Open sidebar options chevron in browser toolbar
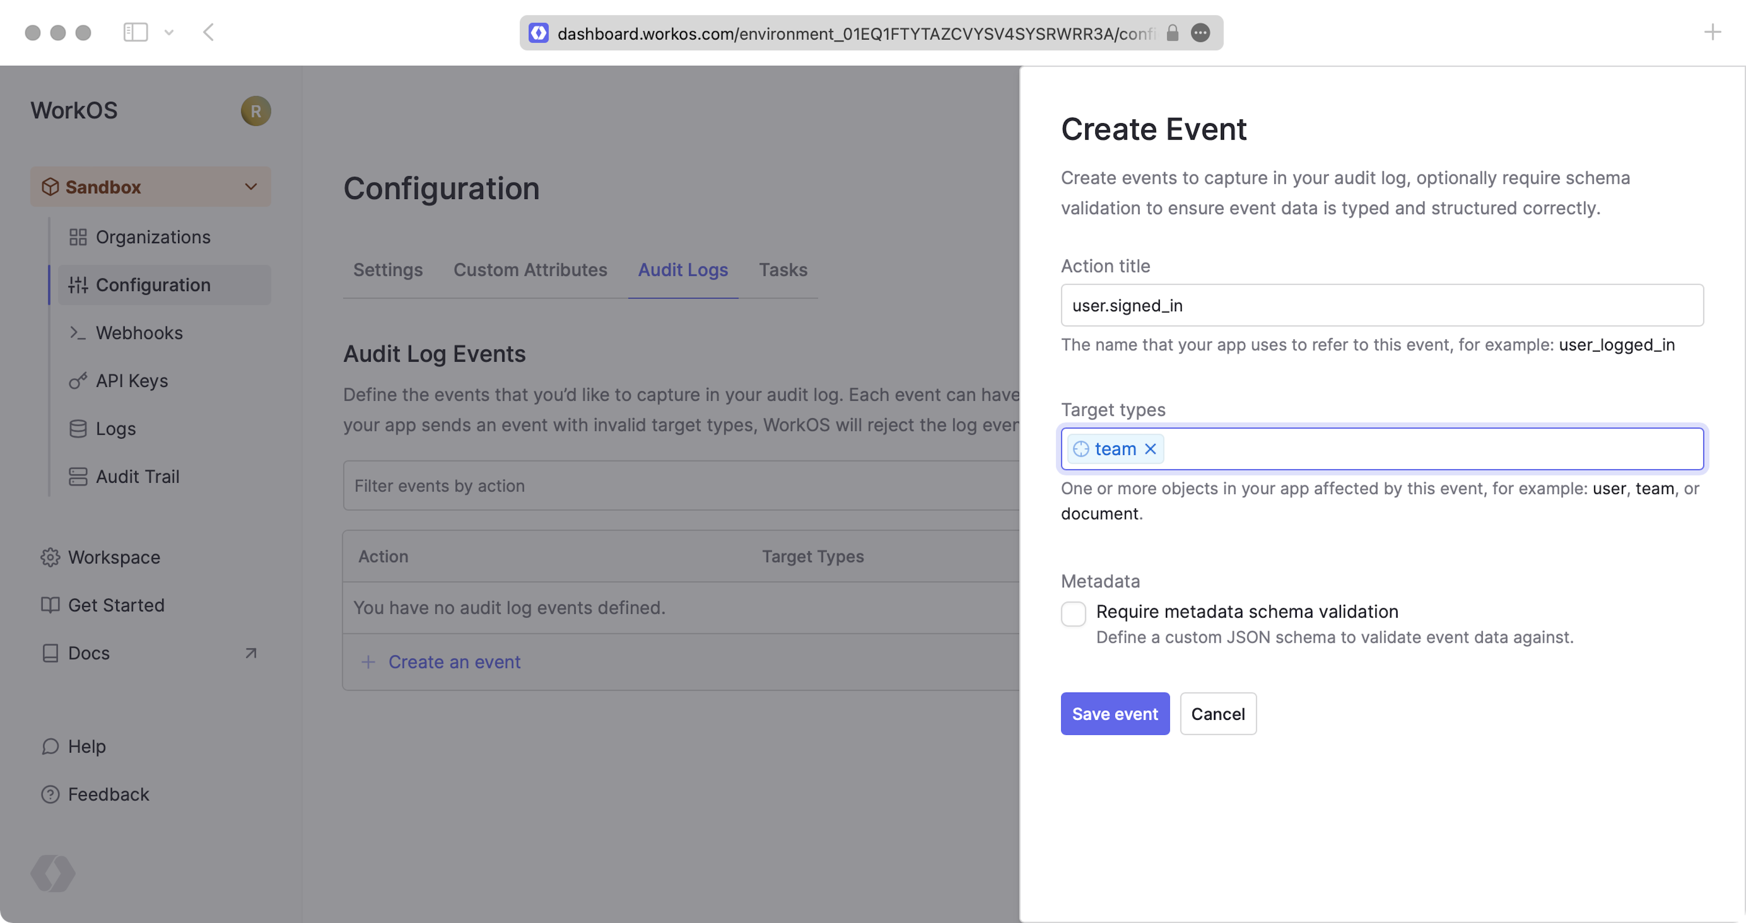The height and width of the screenshot is (923, 1746). (169, 32)
